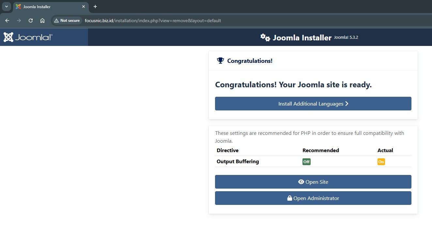Click the yellow On actual badge

click(381, 162)
